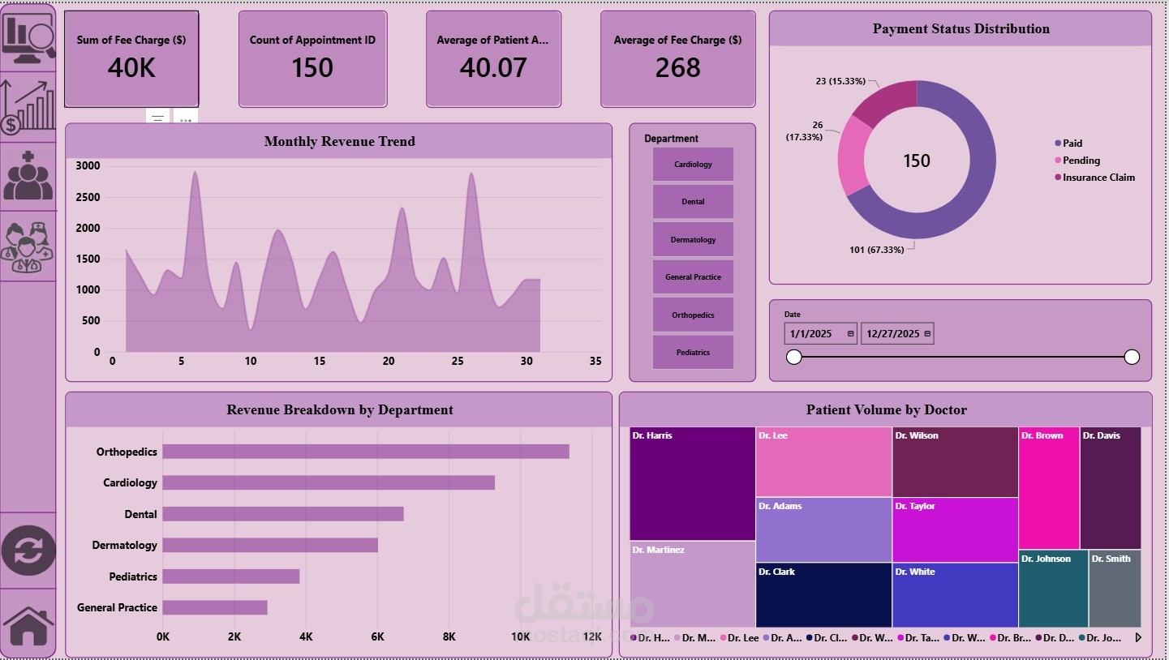Click the Average of Patient Age card
1169x660 pixels.
click(x=493, y=58)
